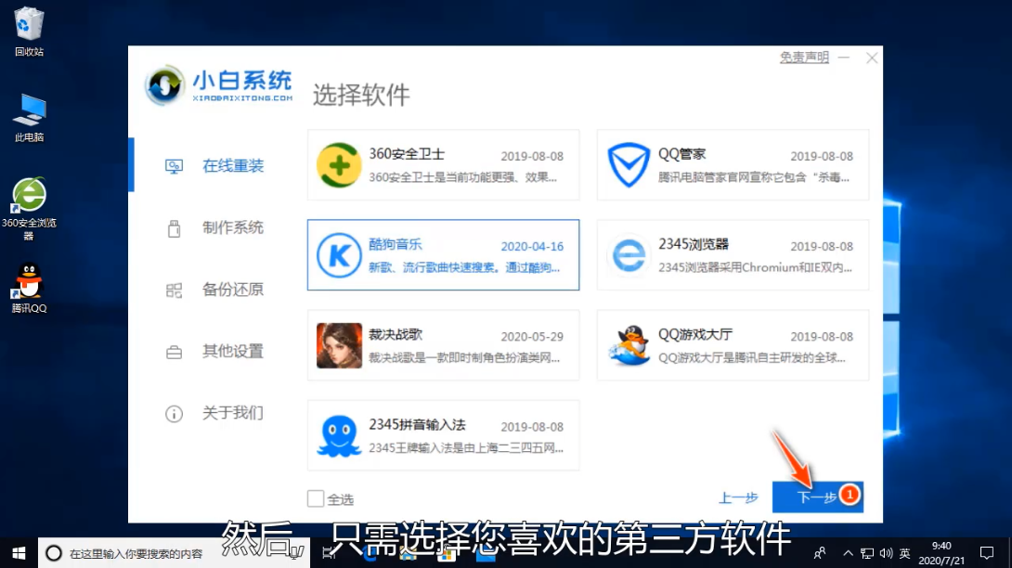
Task: Open the Recycle Bin desktop icon
Action: click(29, 31)
